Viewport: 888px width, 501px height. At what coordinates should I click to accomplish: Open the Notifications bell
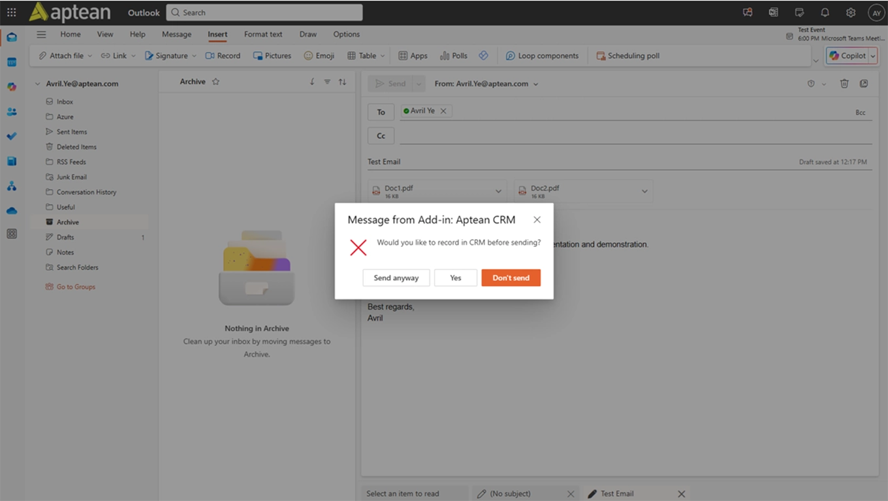pos(825,12)
